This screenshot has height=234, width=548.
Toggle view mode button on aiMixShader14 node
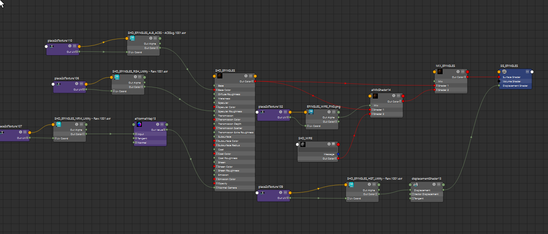398,96
